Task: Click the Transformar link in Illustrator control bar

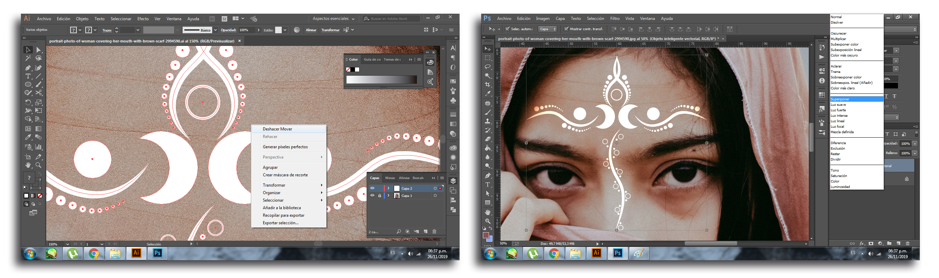Action: (330, 30)
